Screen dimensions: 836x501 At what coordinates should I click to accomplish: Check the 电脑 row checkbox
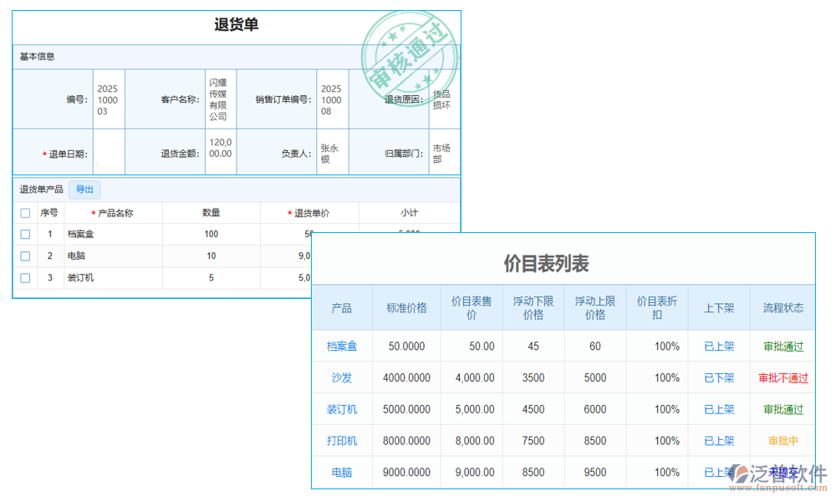click(x=24, y=256)
